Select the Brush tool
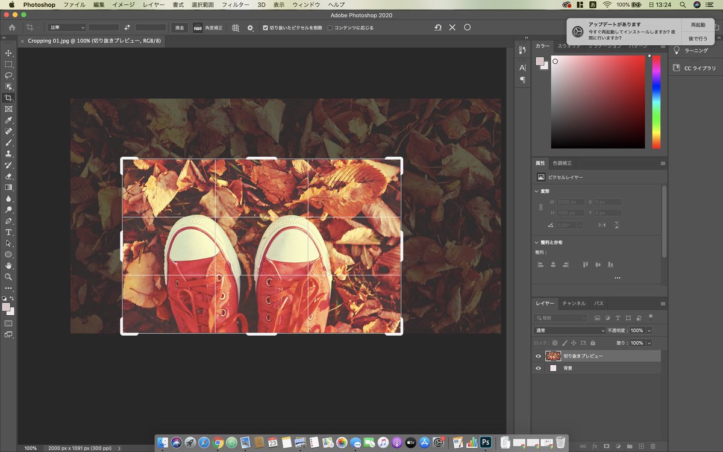 [8, 143]
